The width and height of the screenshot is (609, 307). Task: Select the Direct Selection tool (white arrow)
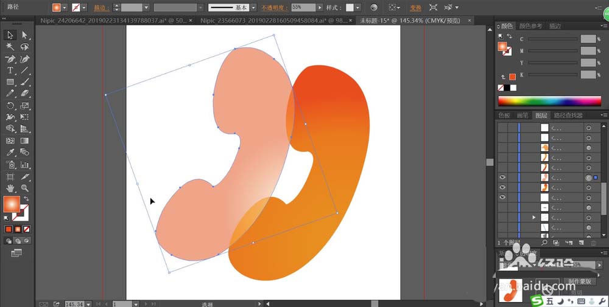[x=24, y=35]
